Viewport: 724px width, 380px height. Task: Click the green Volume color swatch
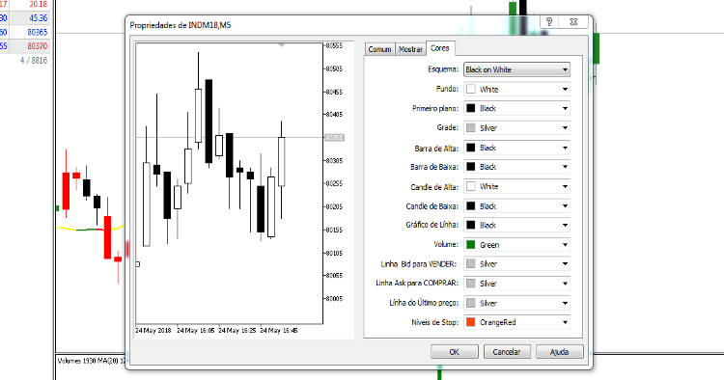point(470,245)
